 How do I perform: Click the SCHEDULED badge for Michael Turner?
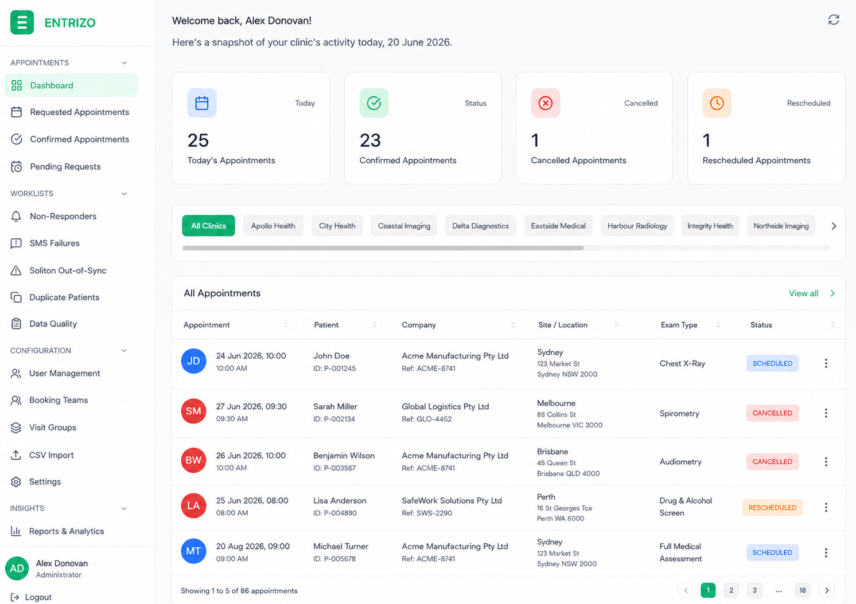click(772, 552)
